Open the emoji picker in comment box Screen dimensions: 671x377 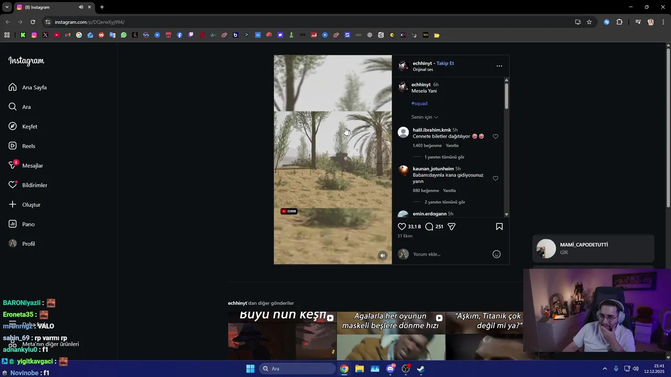(x=496, y=254)
